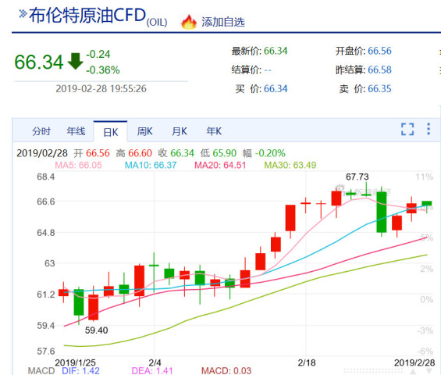441x375 pixels.
Task: Open the 周K chart tab
Action: coord(145,131)
